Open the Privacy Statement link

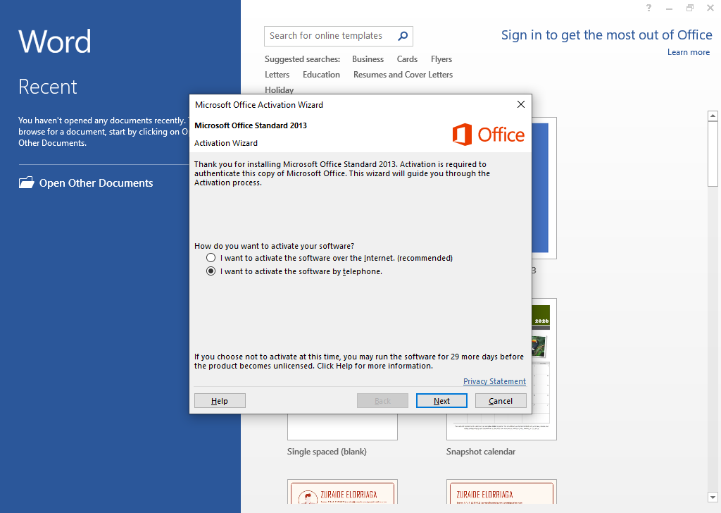[494, 381]
